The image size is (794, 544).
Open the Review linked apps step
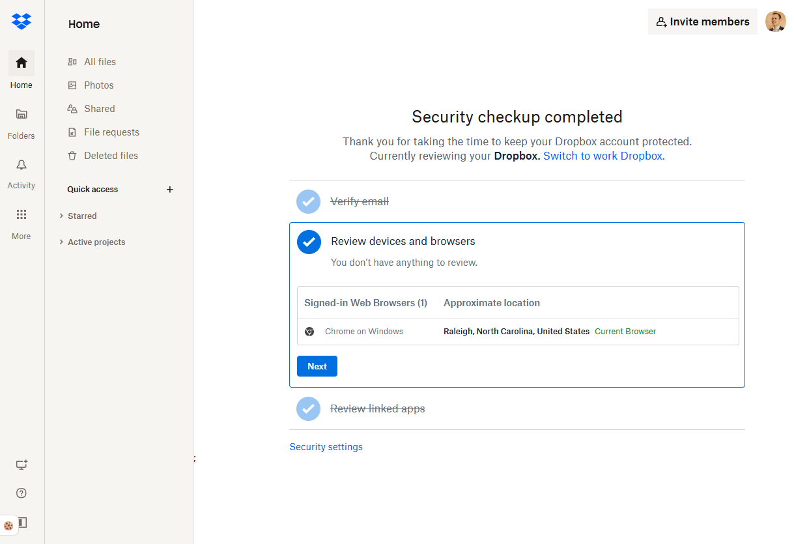click(x=378, y=409)
